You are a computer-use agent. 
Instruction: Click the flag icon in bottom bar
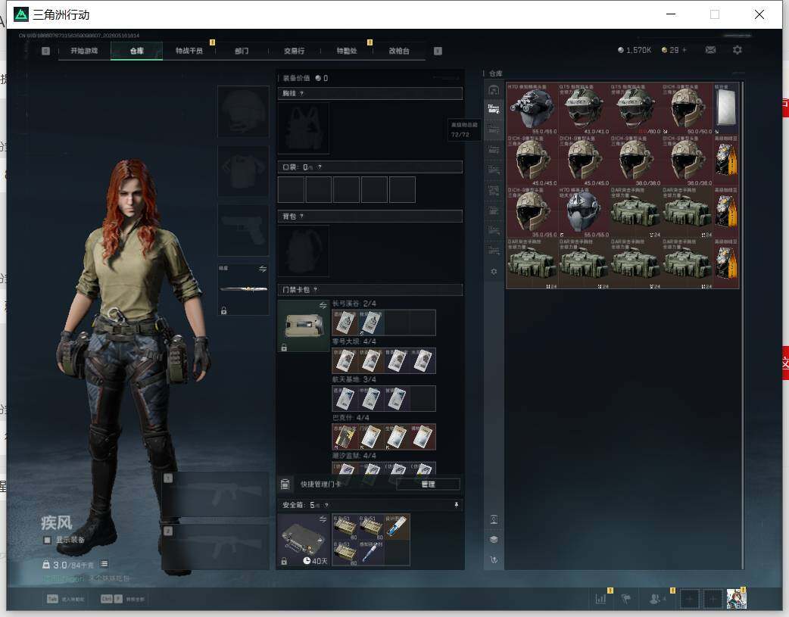626,599
